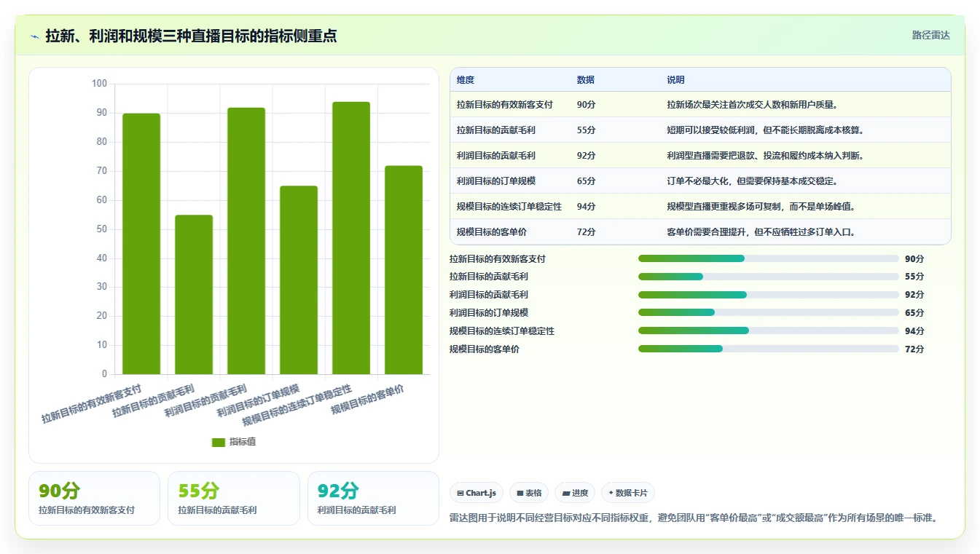Click table cell 规模目标的连续订单稳定性

[509, 207]
